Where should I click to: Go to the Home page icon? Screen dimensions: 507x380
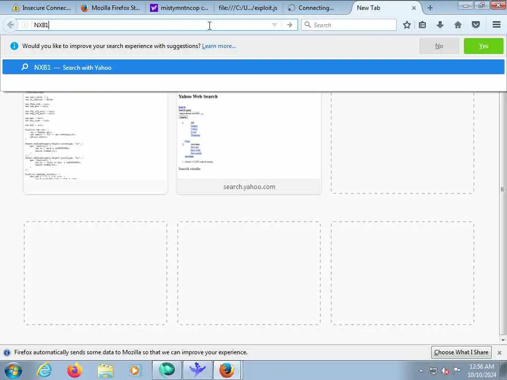point(458,25)
